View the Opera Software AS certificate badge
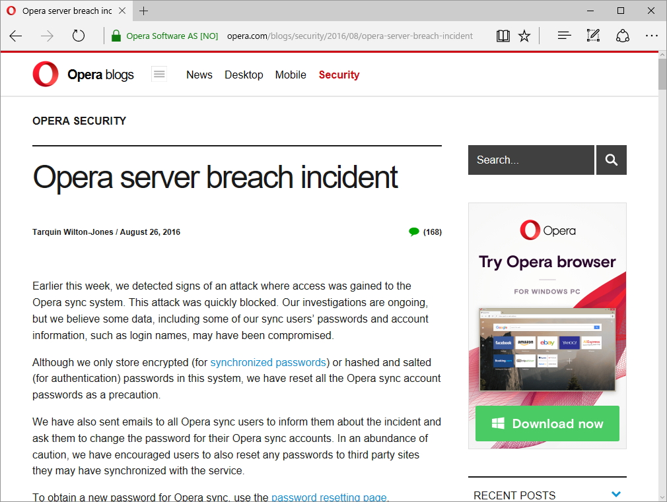This screenshot has height=502, width=667. [164, 36]
